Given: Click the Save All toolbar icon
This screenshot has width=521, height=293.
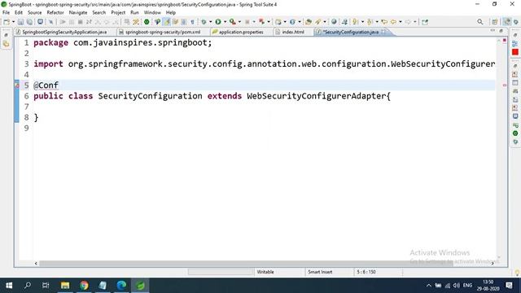Looking at the screenshot, I should point(29,22).
